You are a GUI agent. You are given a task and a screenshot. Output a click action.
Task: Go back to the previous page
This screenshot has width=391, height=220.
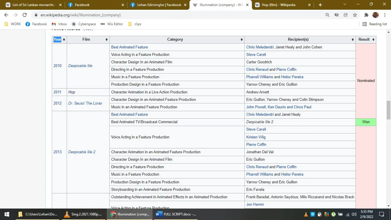click(x=6, y=15)
